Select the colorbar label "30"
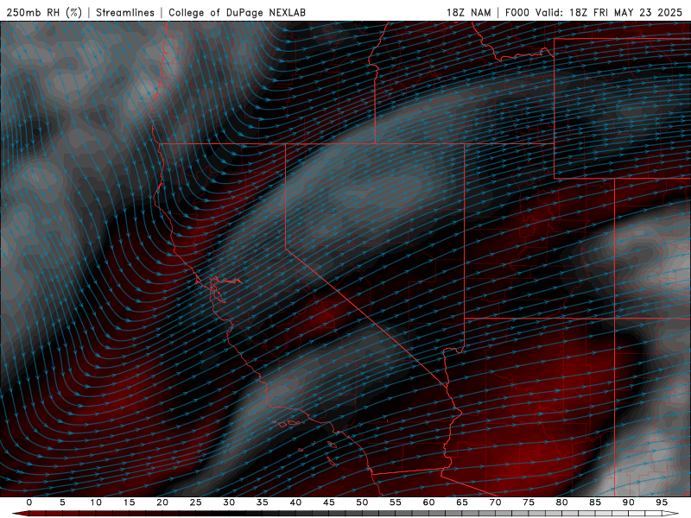691x518 pixels. coord(229,502)
